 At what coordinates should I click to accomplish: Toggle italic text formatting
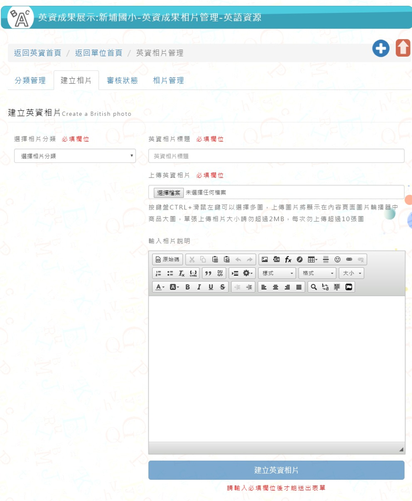(x=199, y=287)
